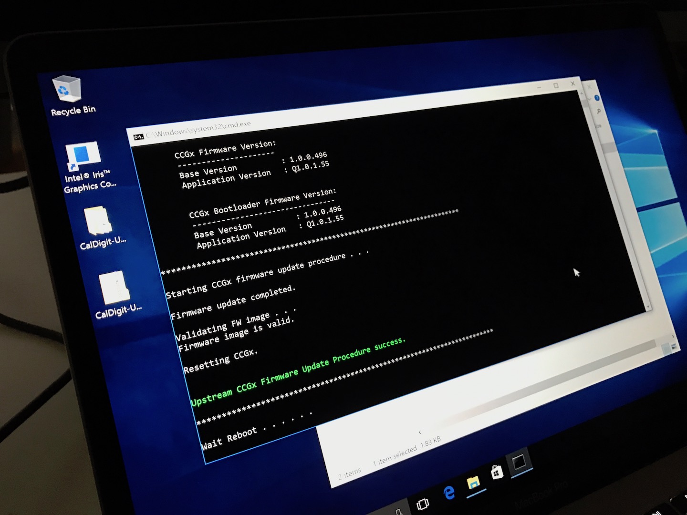Image resolution: width=687 pixels, height=515 pixels.
Task: Select the Intel Iris Graphics shortcut
Action: 84,157
